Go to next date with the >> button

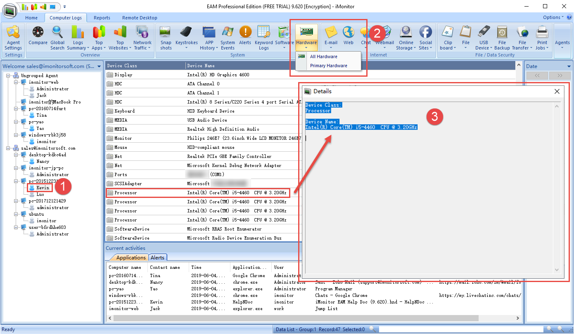(x=560, y=75)
